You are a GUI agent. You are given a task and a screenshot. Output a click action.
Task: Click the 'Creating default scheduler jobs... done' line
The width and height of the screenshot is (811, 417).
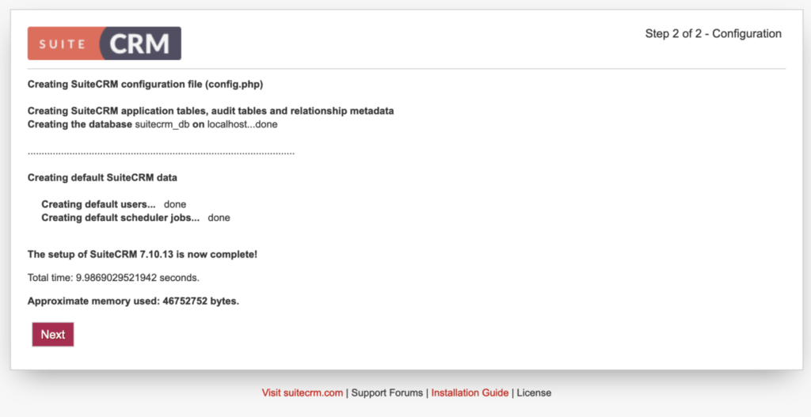tap(135, 218)
